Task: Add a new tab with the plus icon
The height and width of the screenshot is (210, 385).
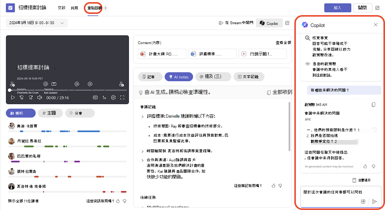Action: point(106,8)
